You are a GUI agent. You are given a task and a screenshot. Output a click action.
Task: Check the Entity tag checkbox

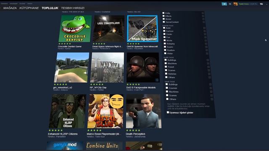164,13
